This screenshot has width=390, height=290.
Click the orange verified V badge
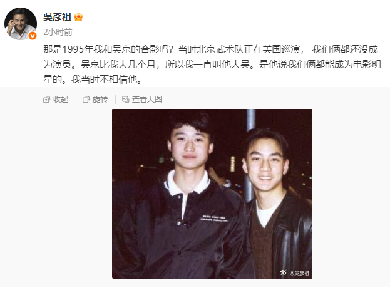33,36
